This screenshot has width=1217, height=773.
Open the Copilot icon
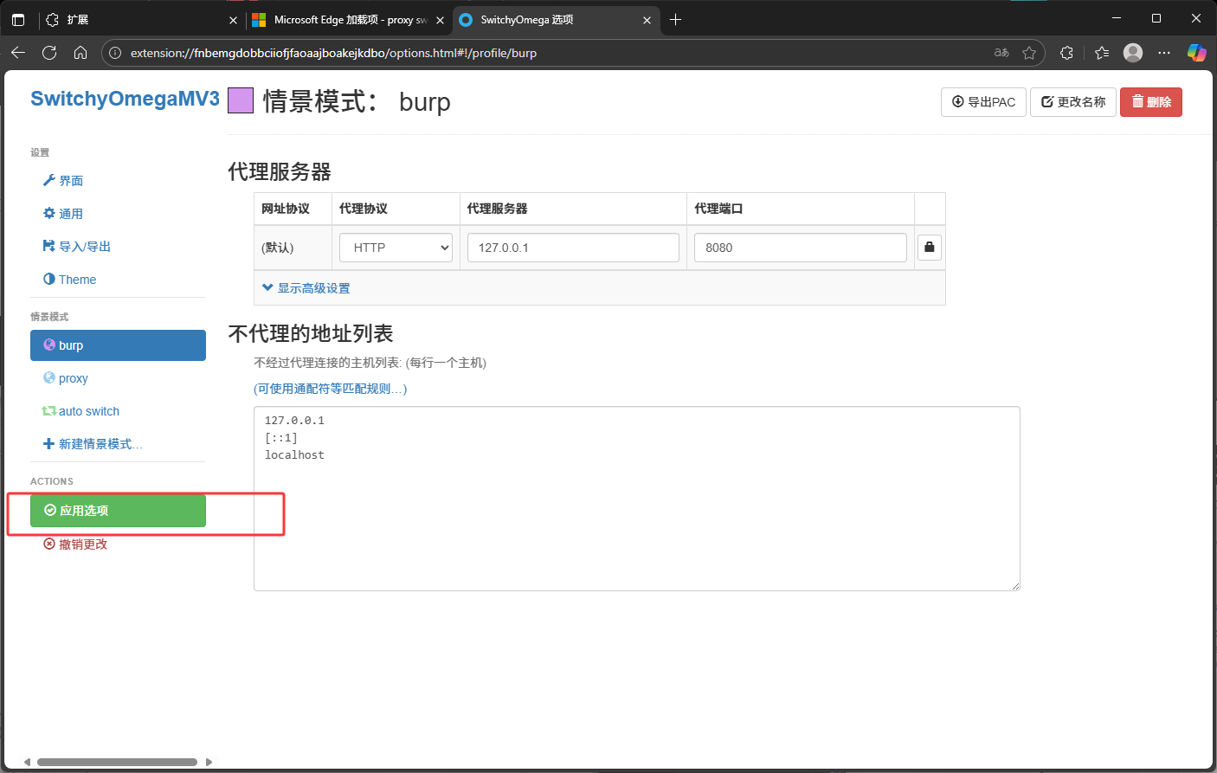(x=1197, y=53)
